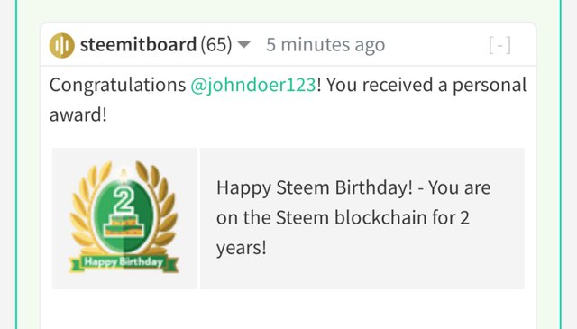The image size is (577, 329).
Task: Open the '5 minutes ago' timestamp permalink
Action: pyautogui.click(x=325, y=45)
